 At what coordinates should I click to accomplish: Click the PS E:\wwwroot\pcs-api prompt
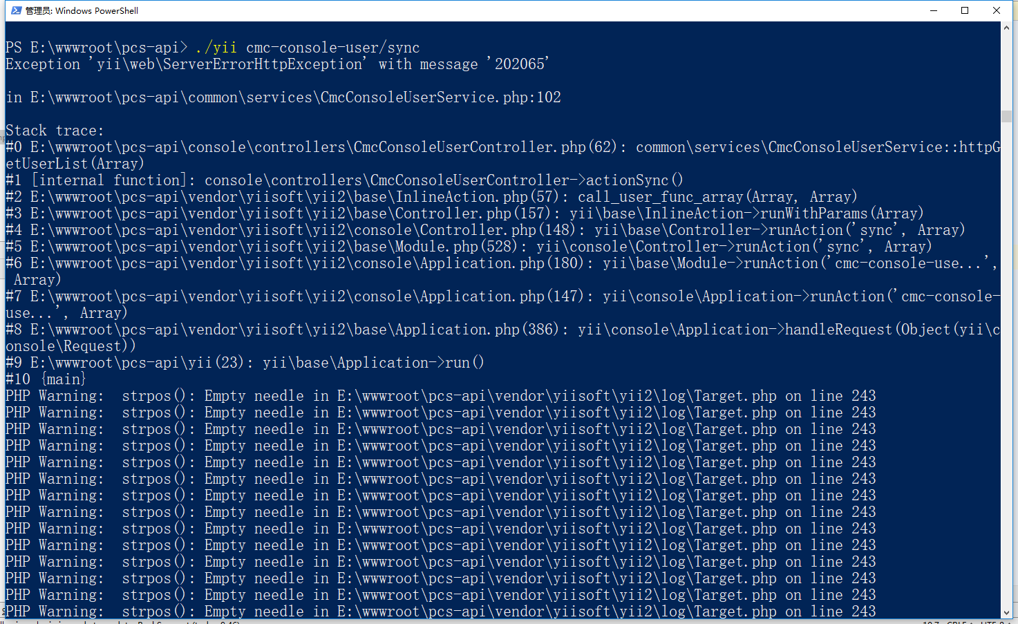pyautogui.click(x=96, y=48)
